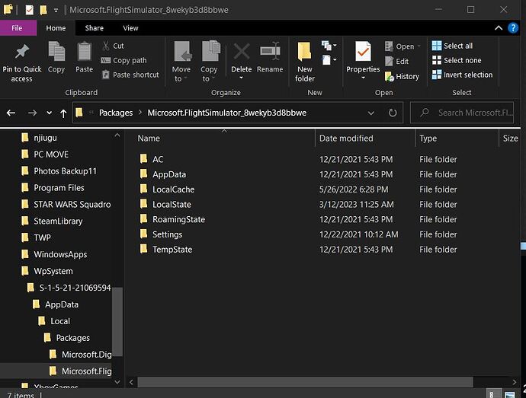Viewport: 526px width, 398px height.
Task: Select the TempState folder
Action: pos(172,250)
